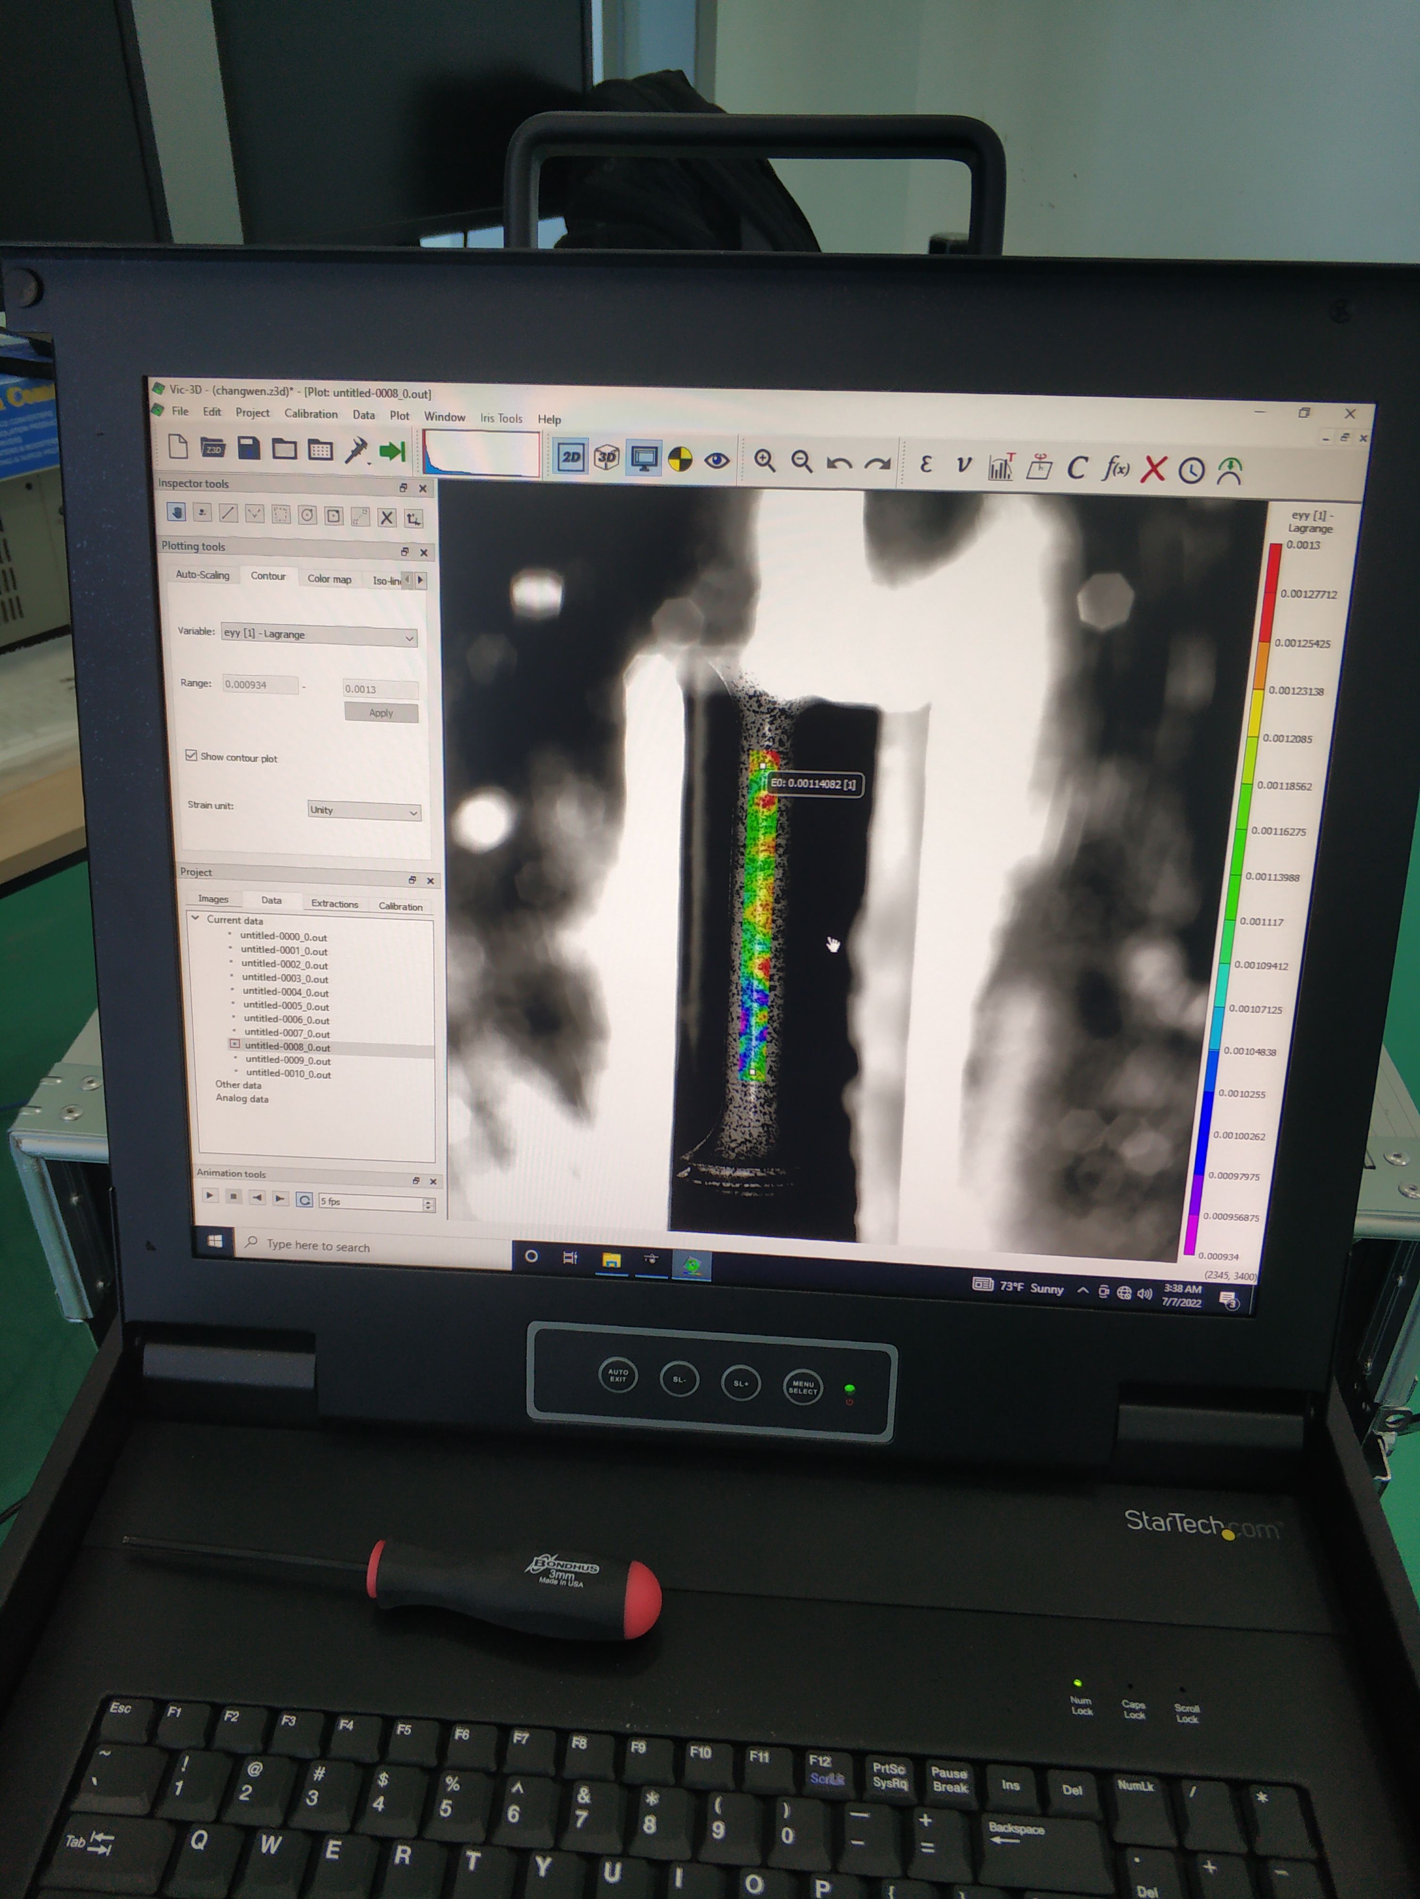
Task: Select the rectangle inspector tool
Action: click(281, 514)
